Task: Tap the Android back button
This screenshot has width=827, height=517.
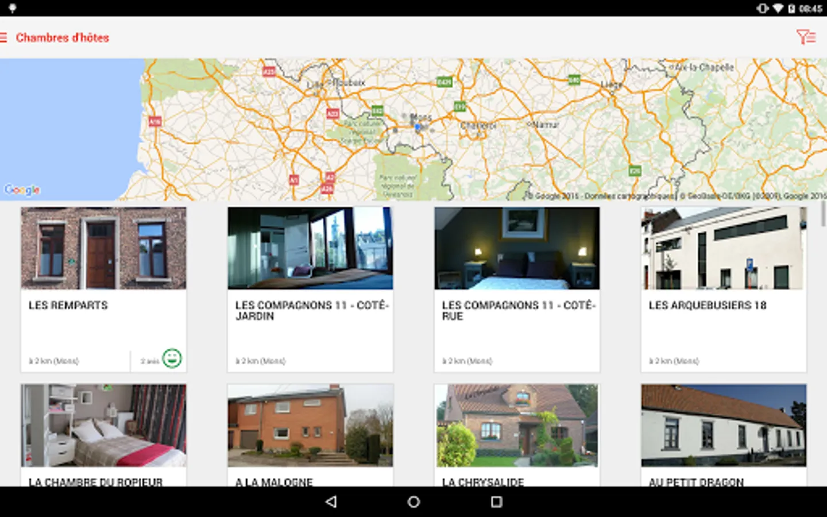Action: click(331, 501)
